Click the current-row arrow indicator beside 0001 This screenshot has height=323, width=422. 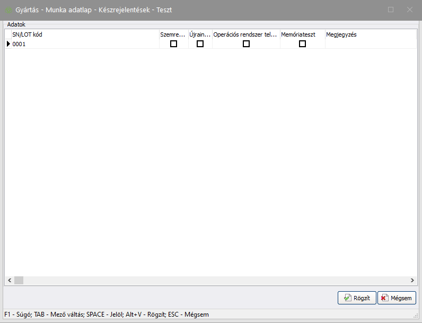coord(8,44)
